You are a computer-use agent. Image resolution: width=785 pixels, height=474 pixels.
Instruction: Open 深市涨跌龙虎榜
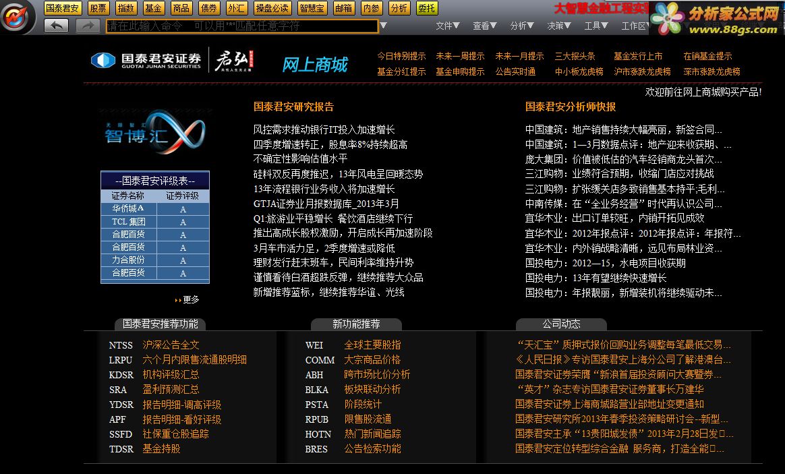click(711, 71)
